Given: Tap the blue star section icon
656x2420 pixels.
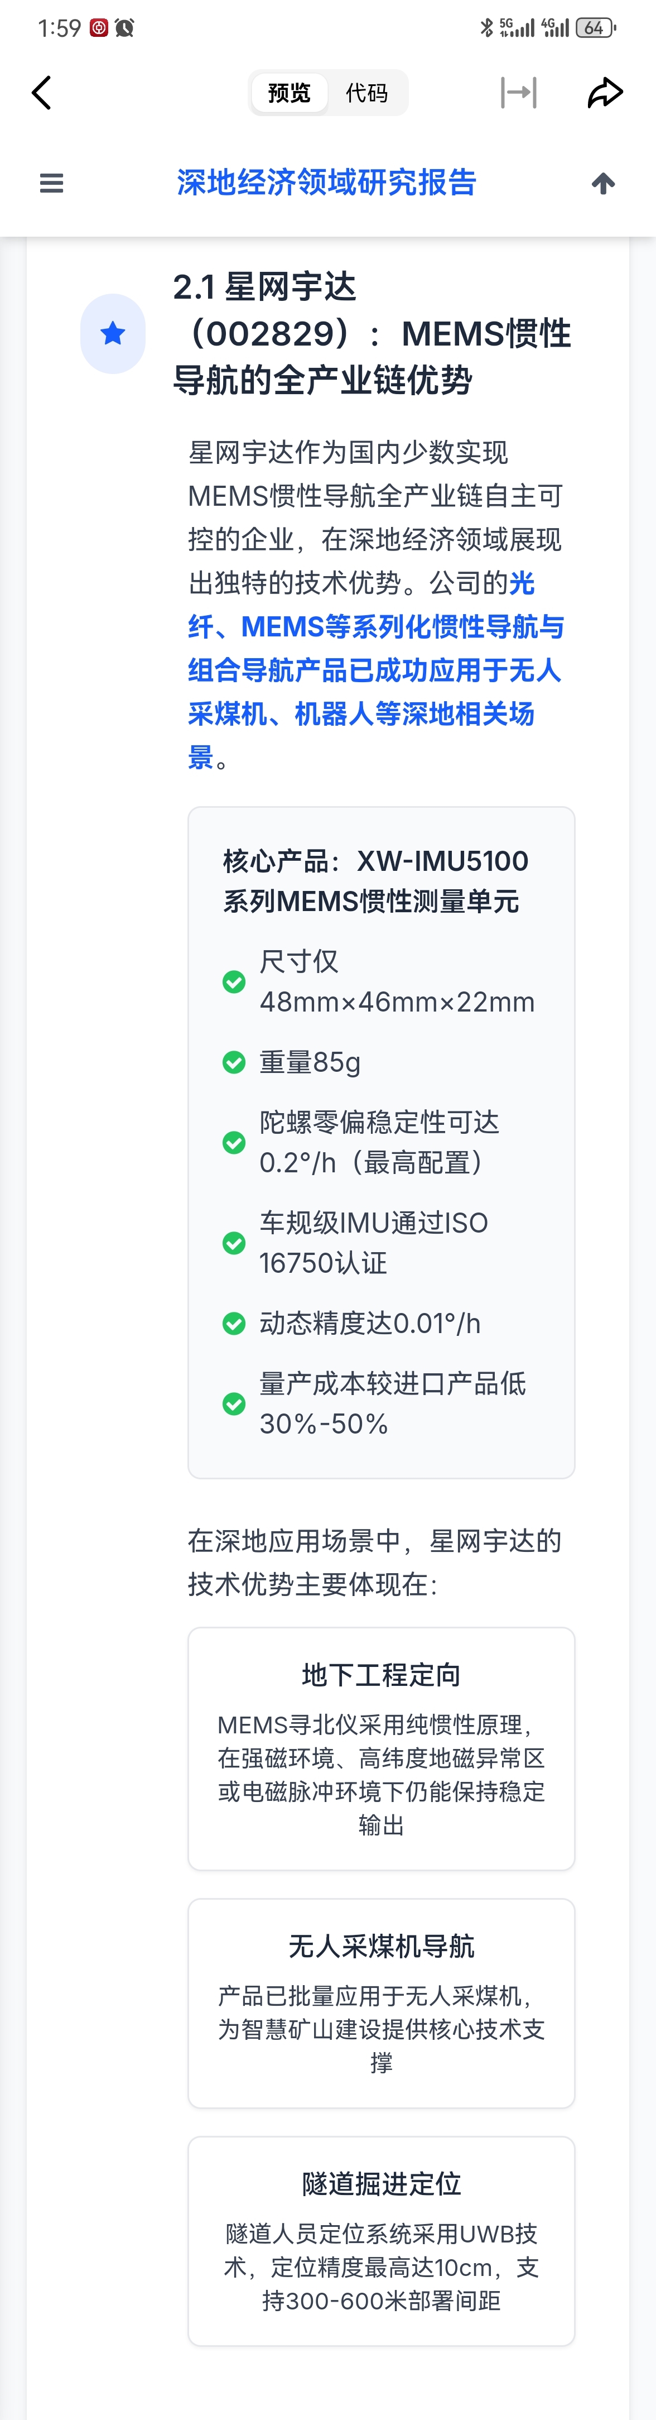Looking at the screenshot, I should click(x=113, y=333).
